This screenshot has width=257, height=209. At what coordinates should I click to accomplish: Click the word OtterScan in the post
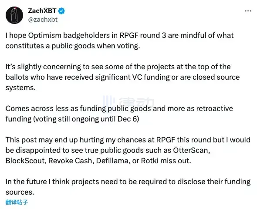click(191, 150)
